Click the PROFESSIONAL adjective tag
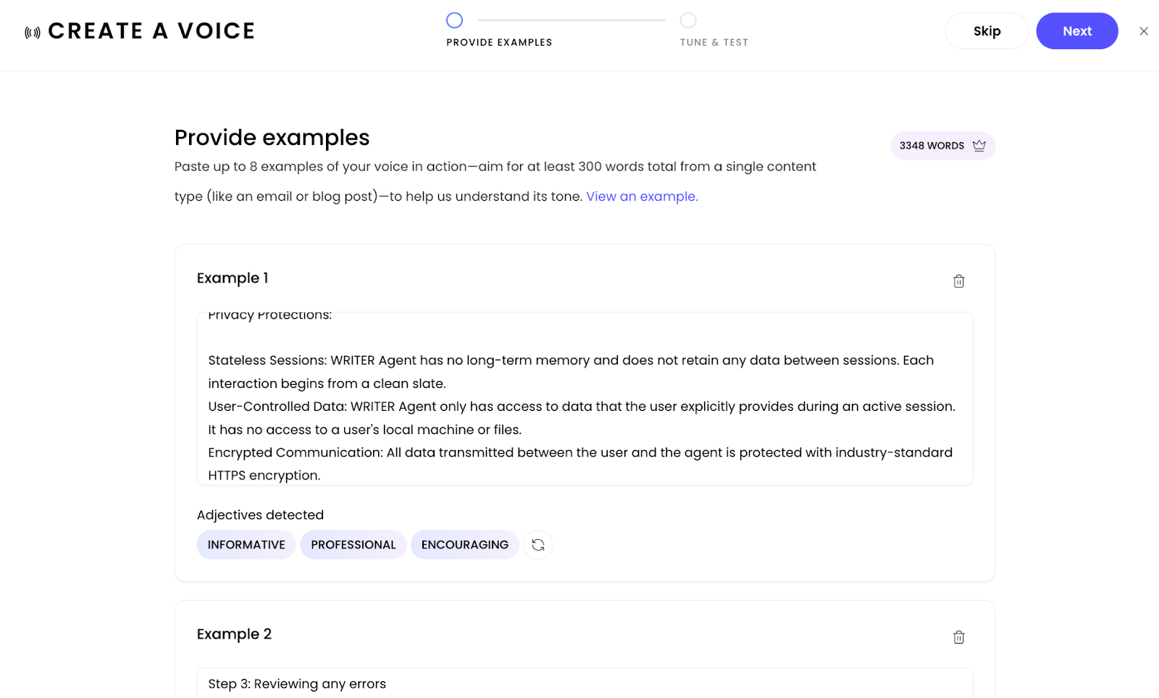This screenshot has height=698, width=1159. click(353, 545)
